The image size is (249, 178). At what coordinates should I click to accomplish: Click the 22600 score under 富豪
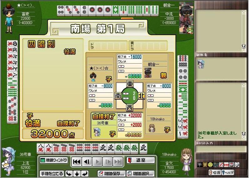(25, 18)
